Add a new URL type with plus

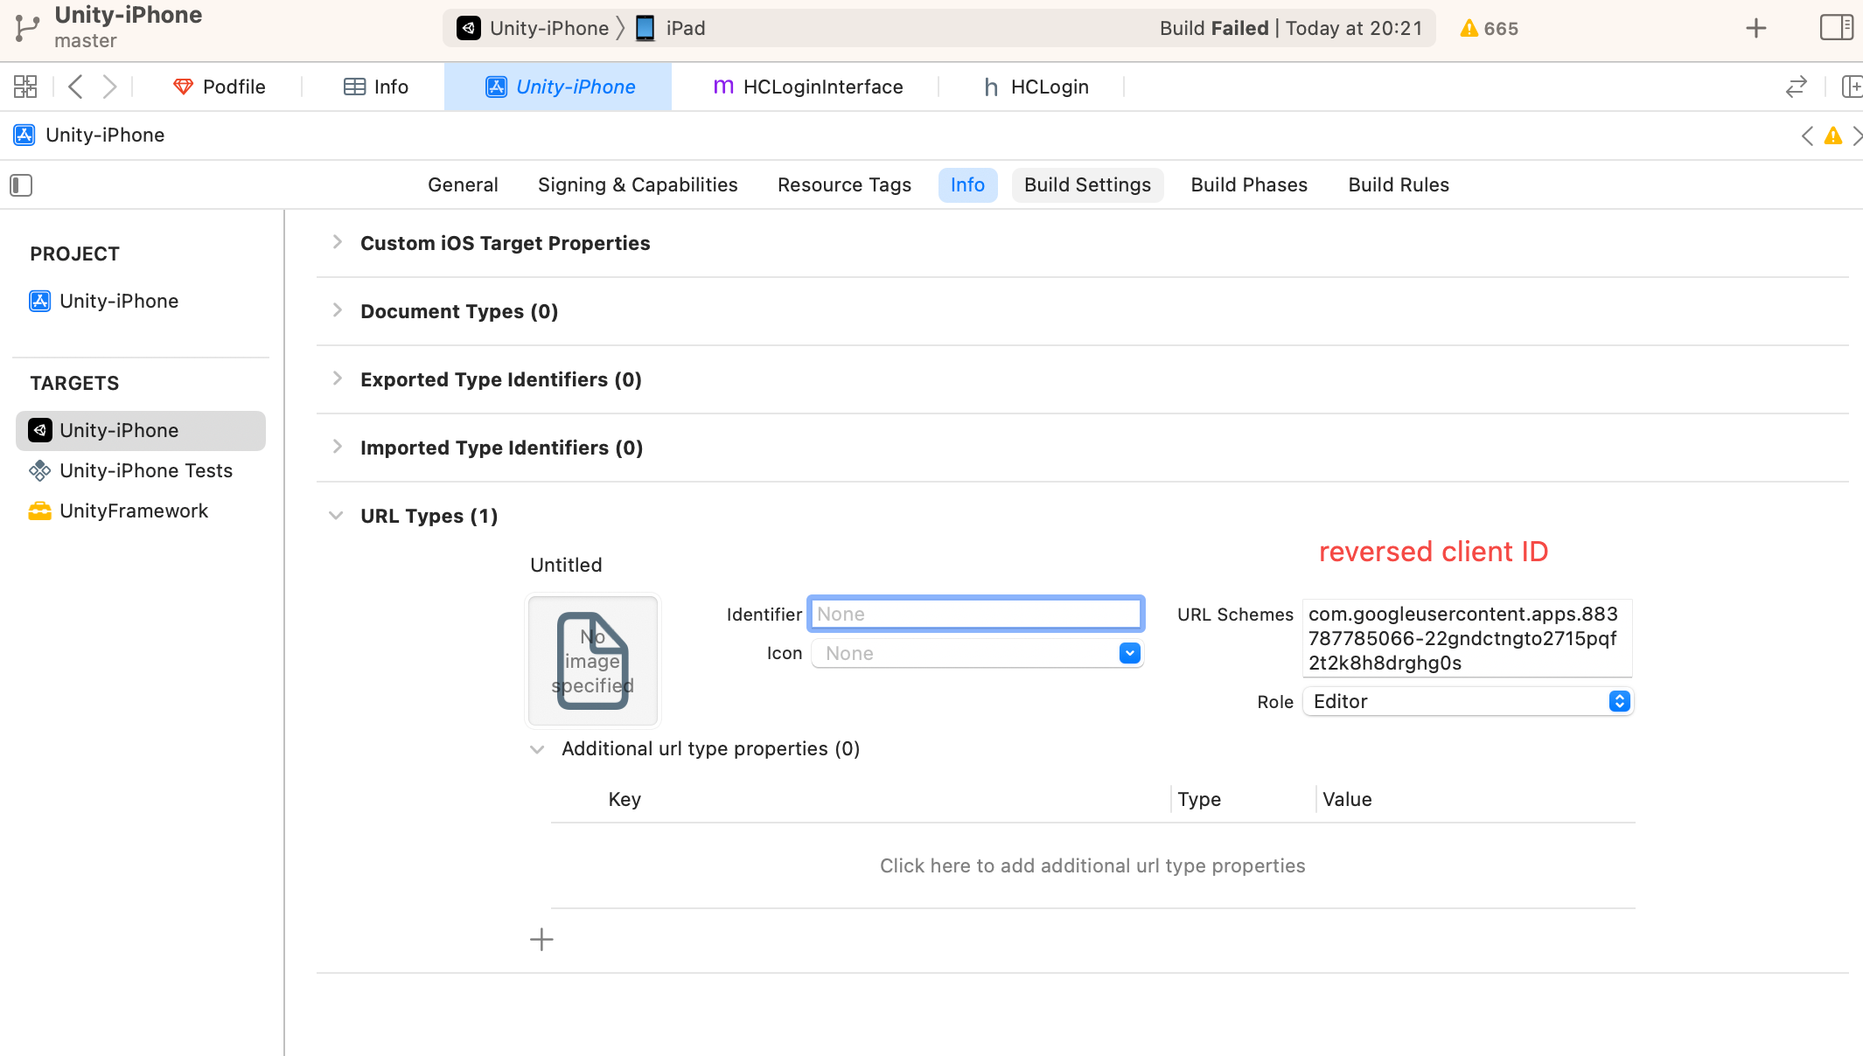pos(541,940)
